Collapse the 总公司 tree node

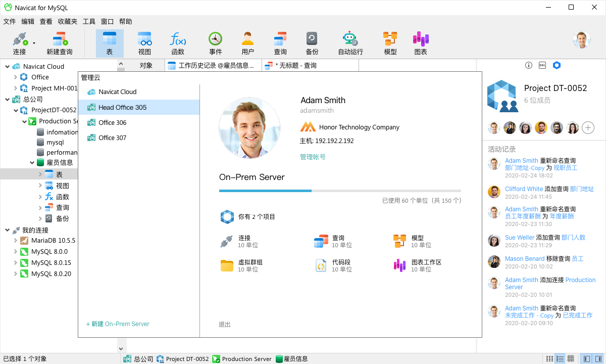point(7,100)
